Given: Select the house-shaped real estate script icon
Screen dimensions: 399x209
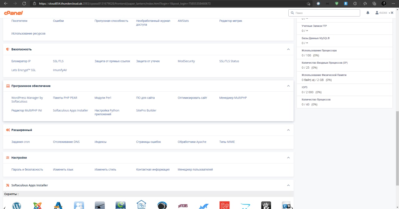Looking at the screenshot, I should [141, 204].
